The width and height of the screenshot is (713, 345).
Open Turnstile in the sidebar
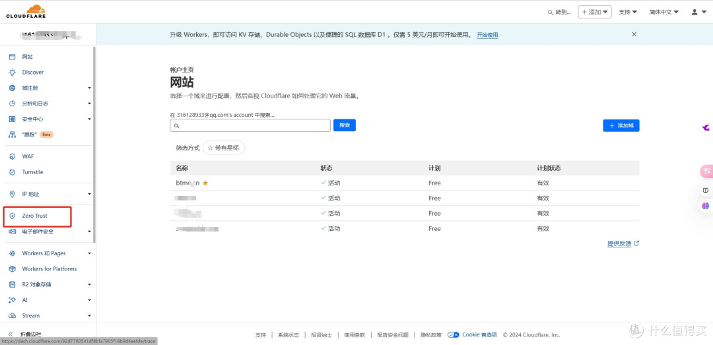33,172
